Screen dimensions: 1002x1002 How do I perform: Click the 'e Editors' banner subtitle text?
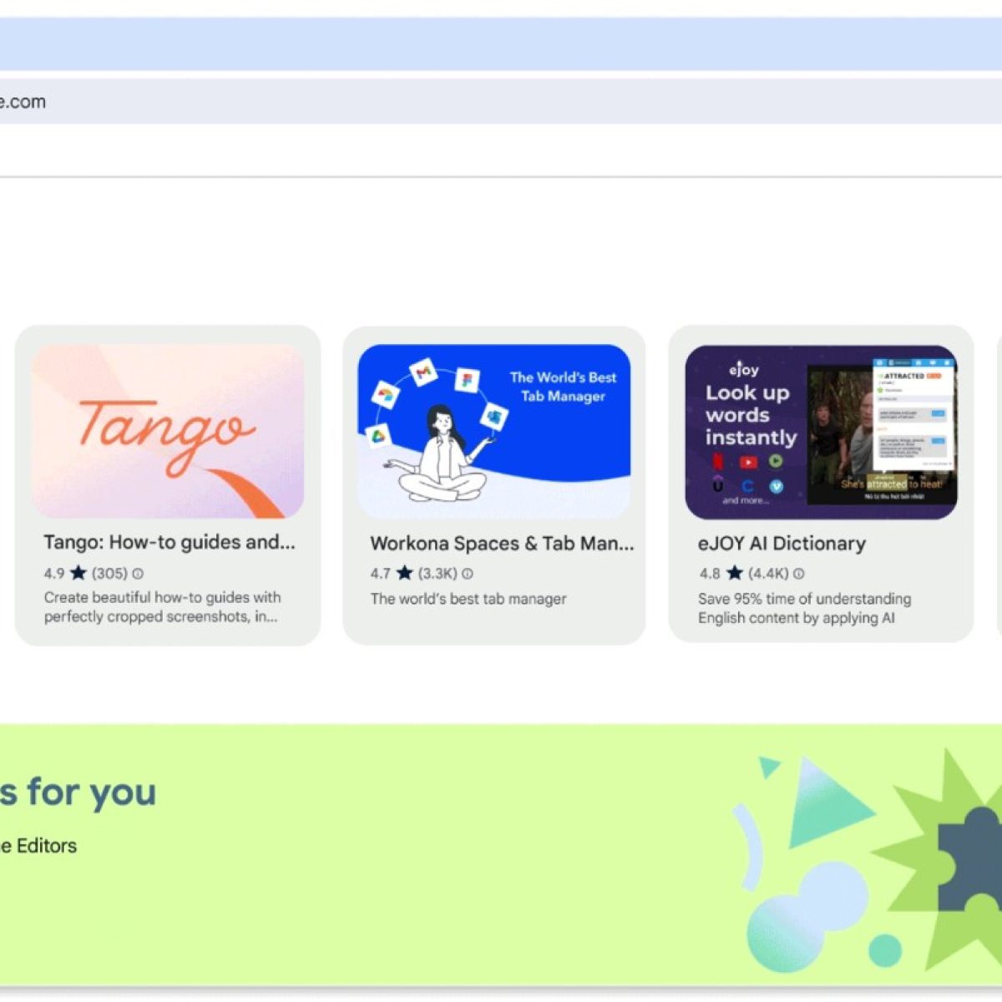pos(38,846)
